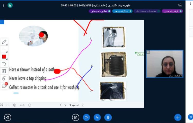Click the dripping tap picture labeled a
Screen dimensions: 193x123
click(x=114, y=37)
